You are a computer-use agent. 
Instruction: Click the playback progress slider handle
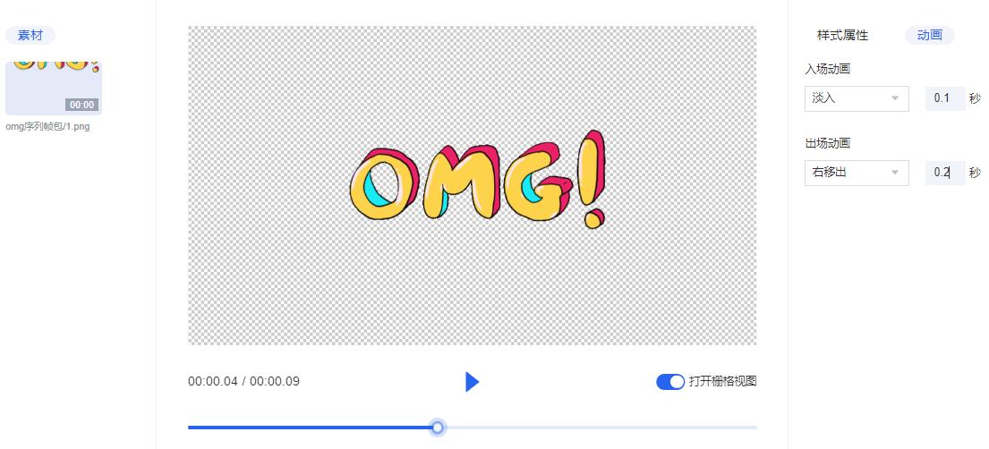pos(438,428)
